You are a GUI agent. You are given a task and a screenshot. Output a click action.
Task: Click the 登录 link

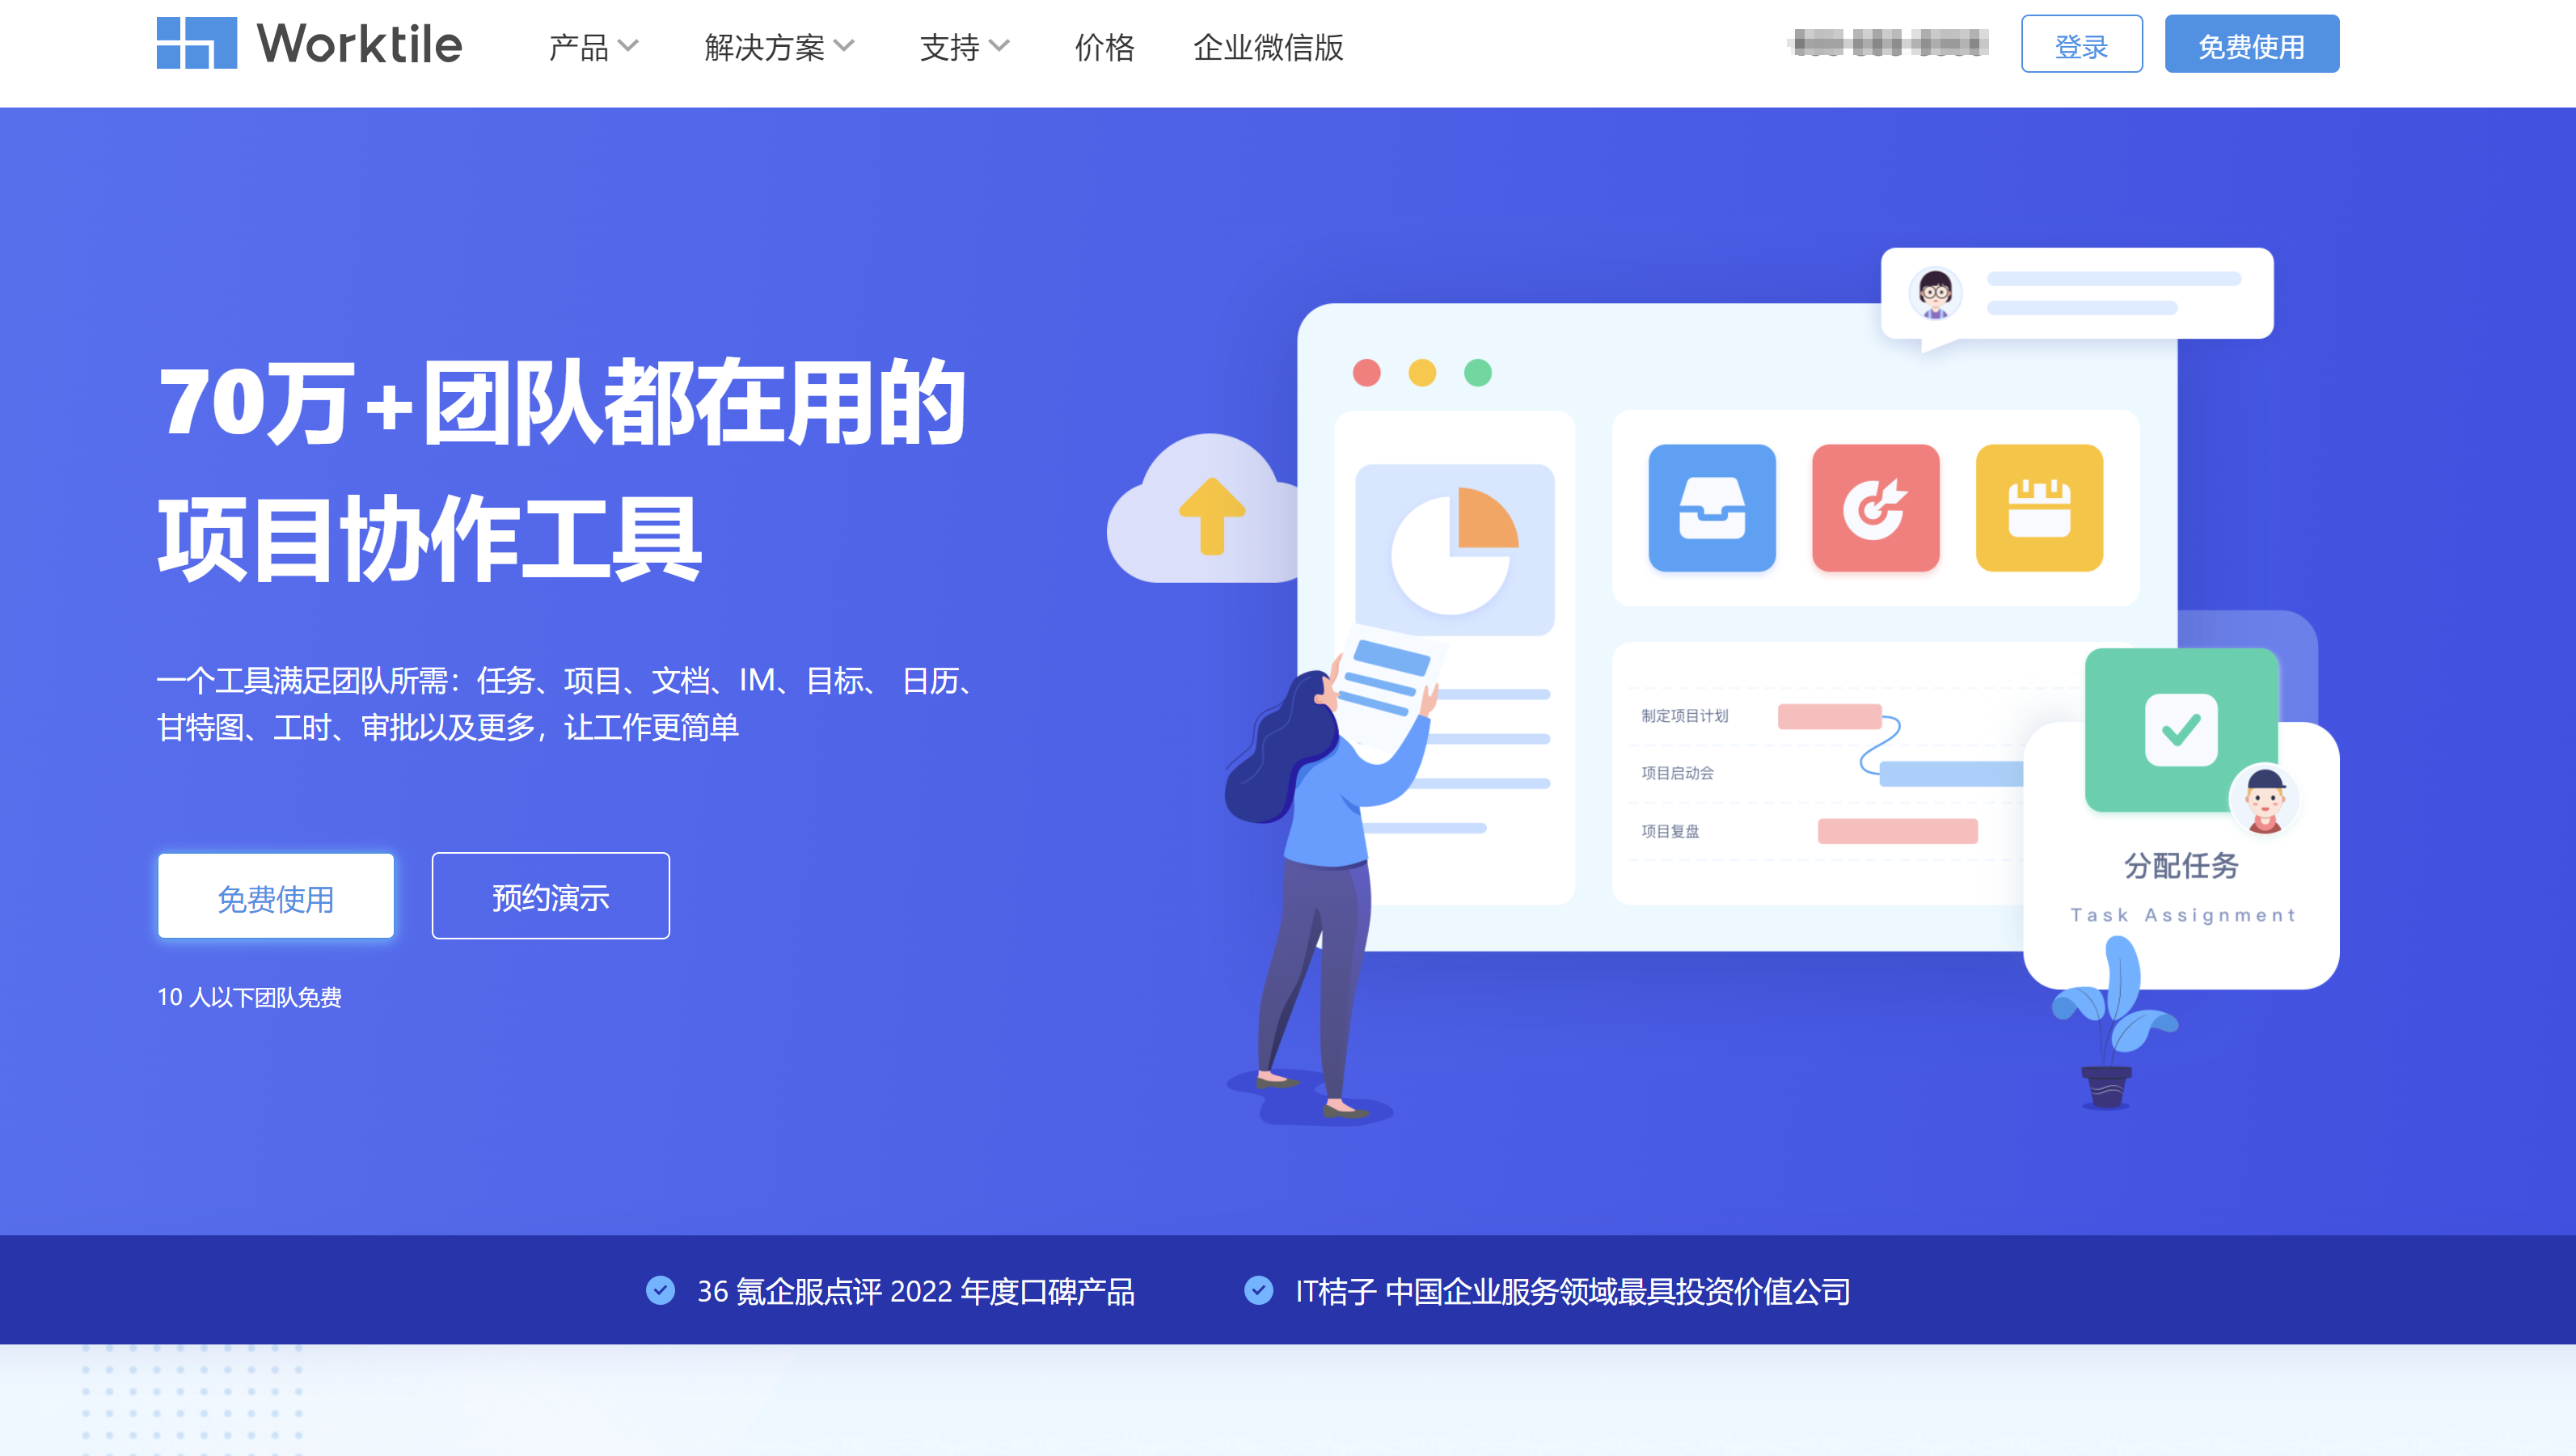[x=2080, y=46]
